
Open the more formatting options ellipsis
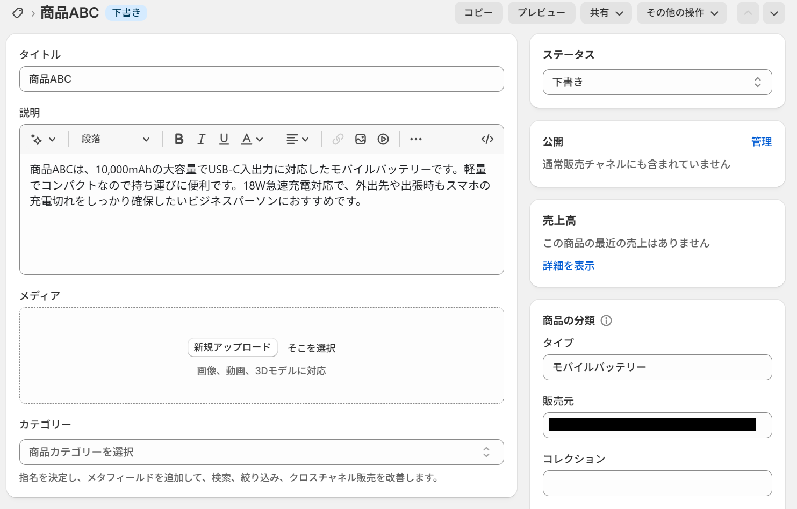(416, 139)
